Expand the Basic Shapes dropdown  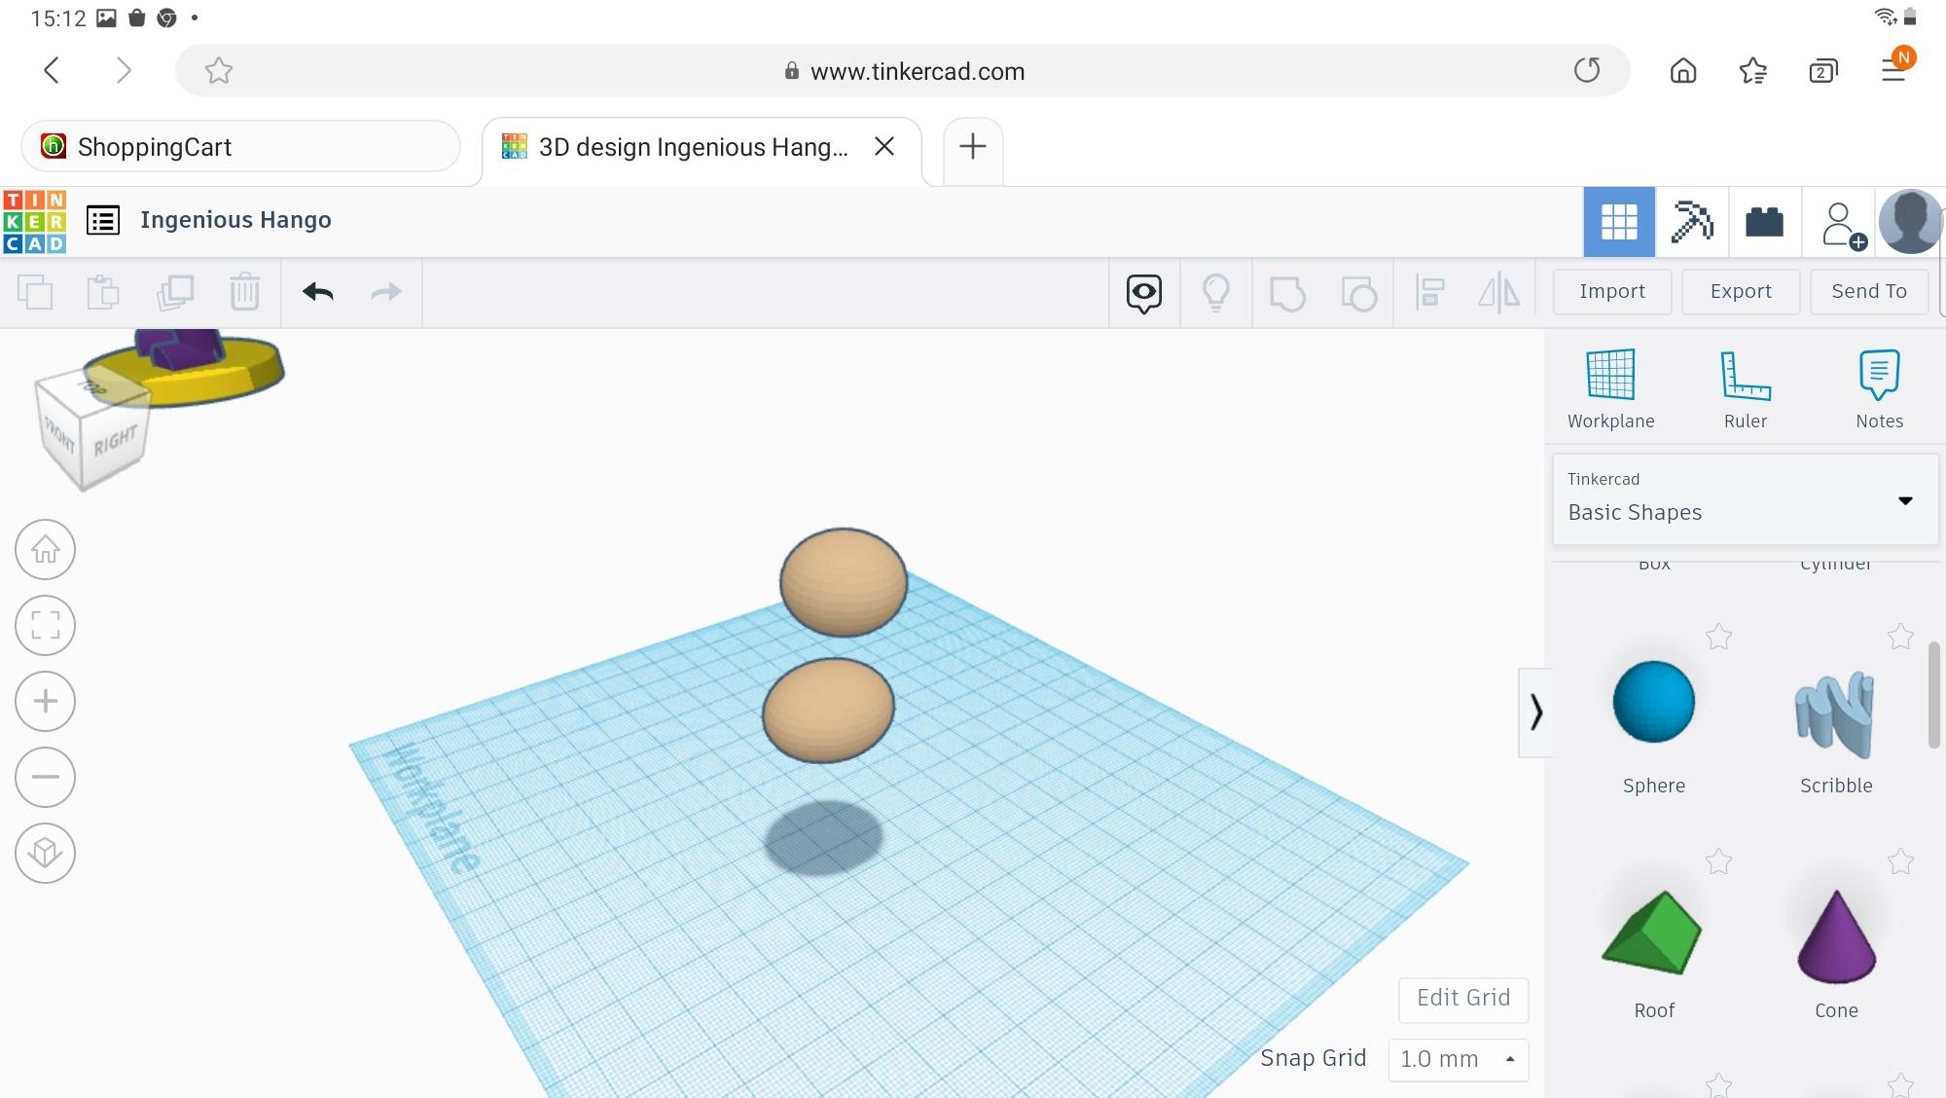pos(1904,500)
